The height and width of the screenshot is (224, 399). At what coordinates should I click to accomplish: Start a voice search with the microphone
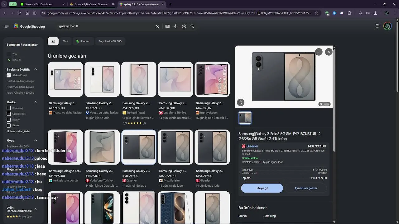pos(176,26)
